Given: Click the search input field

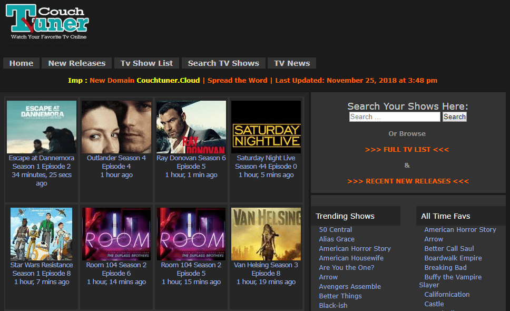Looking at the screenshot, I should (x=394, y=116).
